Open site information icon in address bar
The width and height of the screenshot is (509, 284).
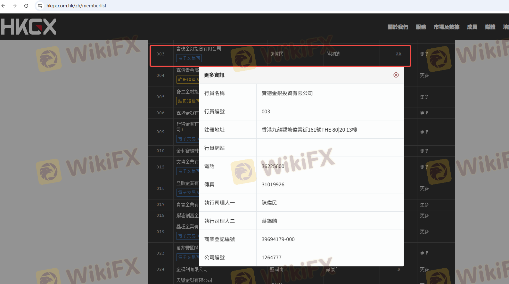40,6
